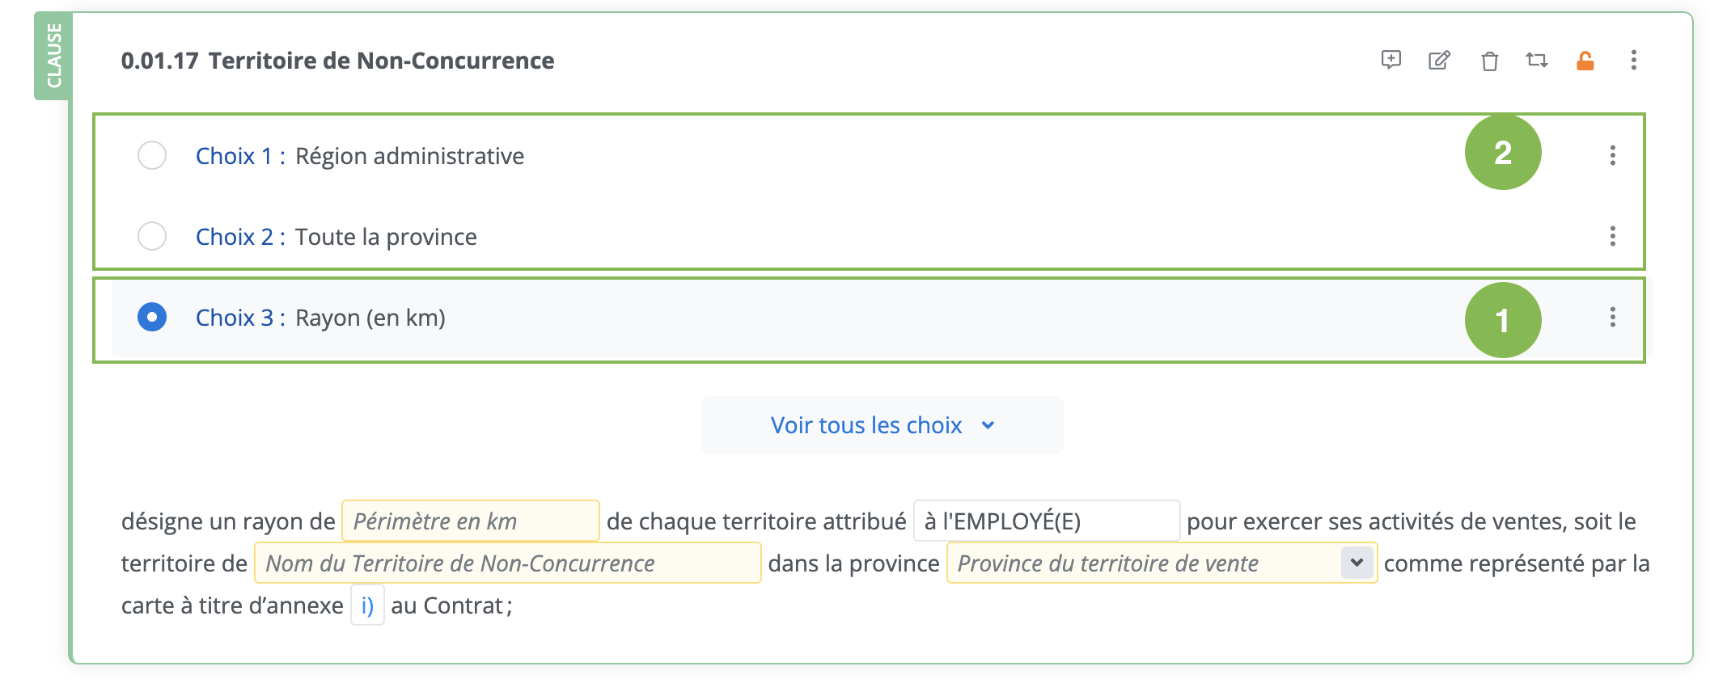The image size is (1710, 679).
Task: Click the orange unlock padlock icon
Action: click(1585, 61)
